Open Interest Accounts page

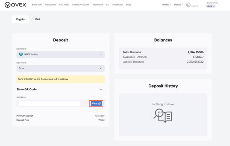[81, 5]
